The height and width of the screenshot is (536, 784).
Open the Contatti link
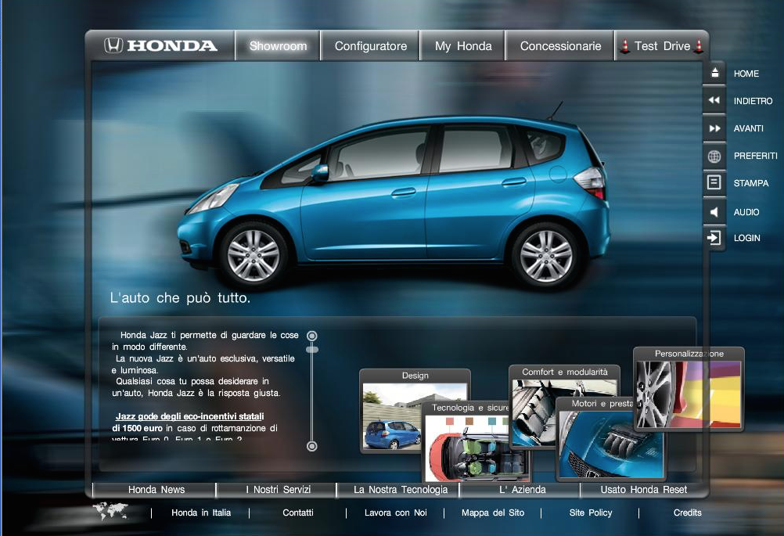tap(298, 513)
